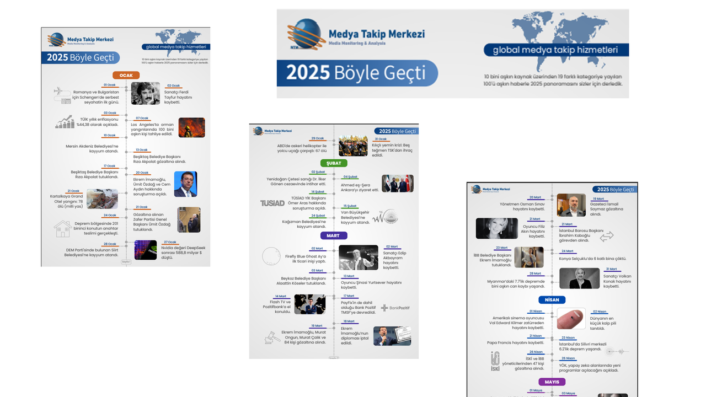This screenshot has height=397, width=706.
Task: Select the blue MART month label
Action: coord(334,235)
